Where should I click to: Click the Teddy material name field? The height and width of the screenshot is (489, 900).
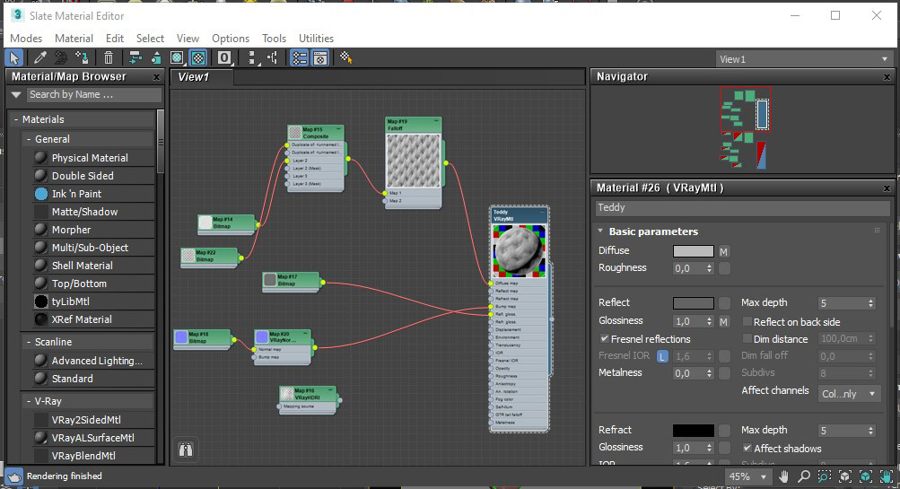(742, 208)
